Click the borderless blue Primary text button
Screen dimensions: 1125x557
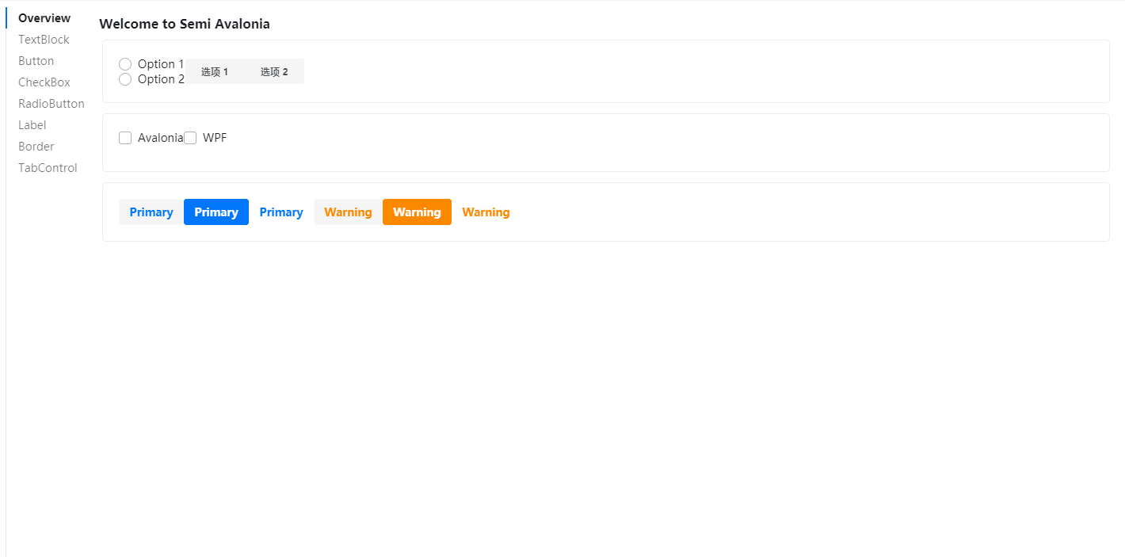(281, 212)
